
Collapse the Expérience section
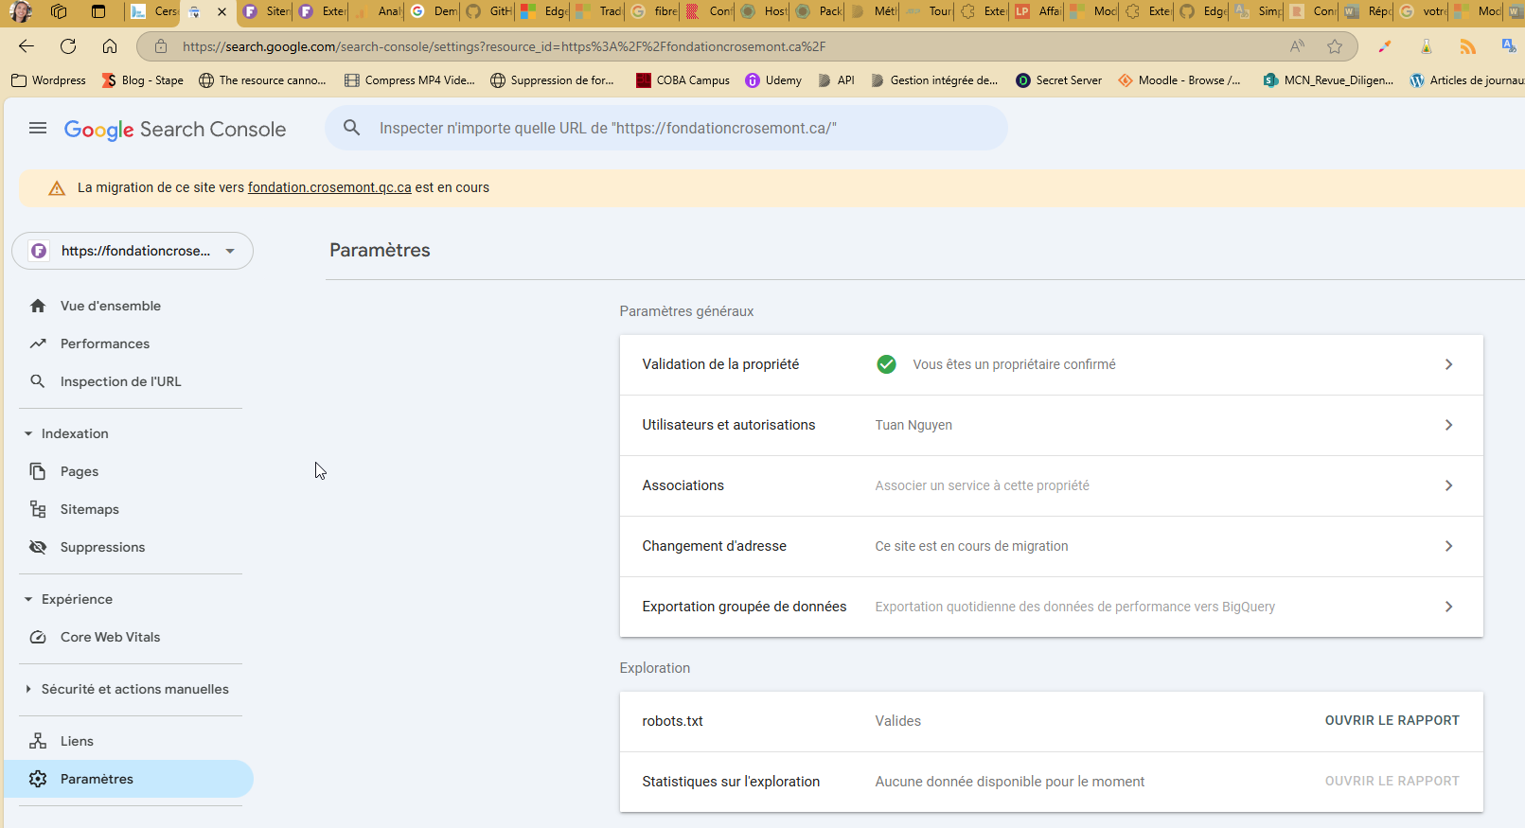coord(28,599)
